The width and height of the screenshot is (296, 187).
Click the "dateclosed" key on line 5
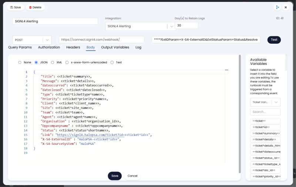pyautogui.click(x=52, y=90)
